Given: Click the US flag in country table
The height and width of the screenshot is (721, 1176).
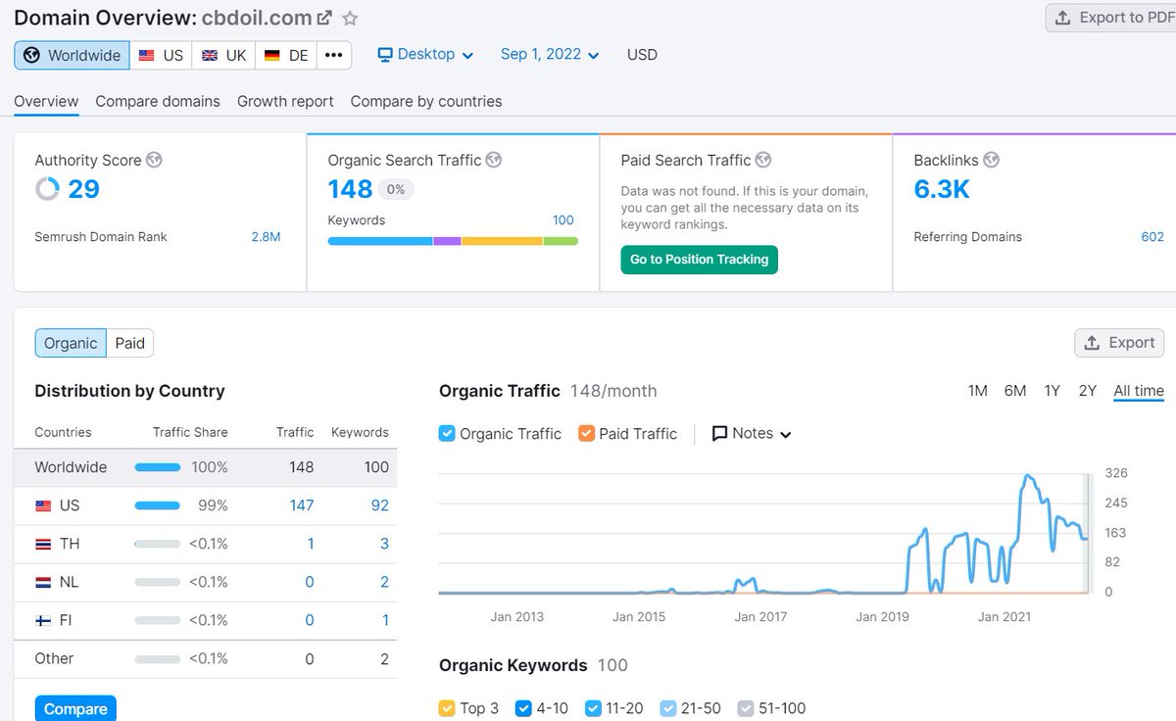Looking at the screenshot, I should [x=43, y=505].
